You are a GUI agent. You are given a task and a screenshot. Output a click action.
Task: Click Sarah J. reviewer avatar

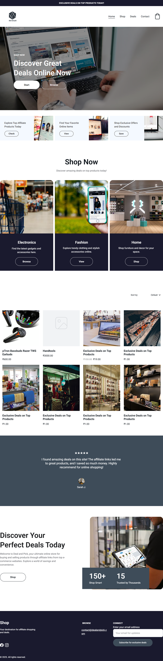(x=82, y=481)
